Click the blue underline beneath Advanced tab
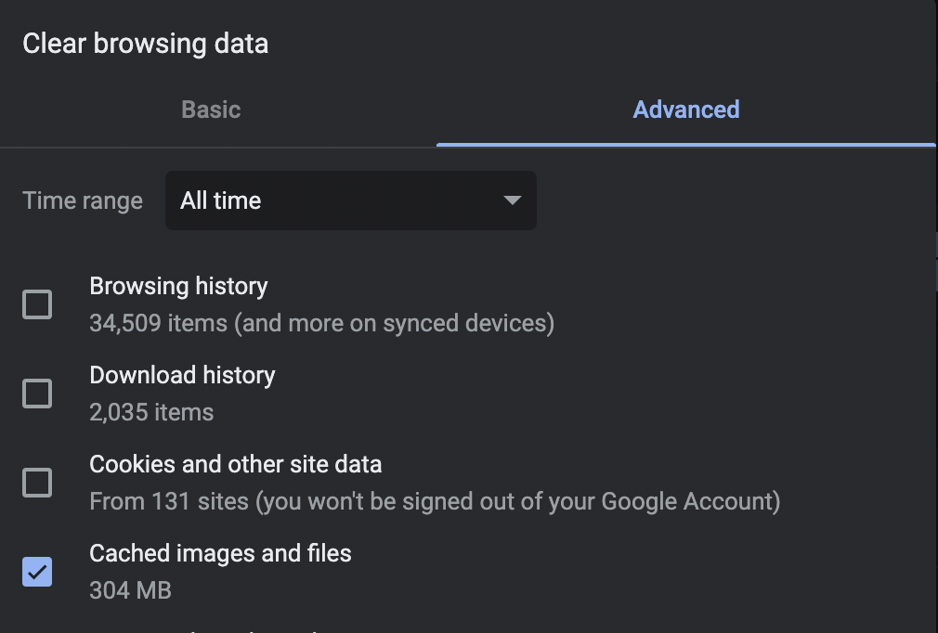The width and height of the screenshot is (938, 633). click(685, 145)
